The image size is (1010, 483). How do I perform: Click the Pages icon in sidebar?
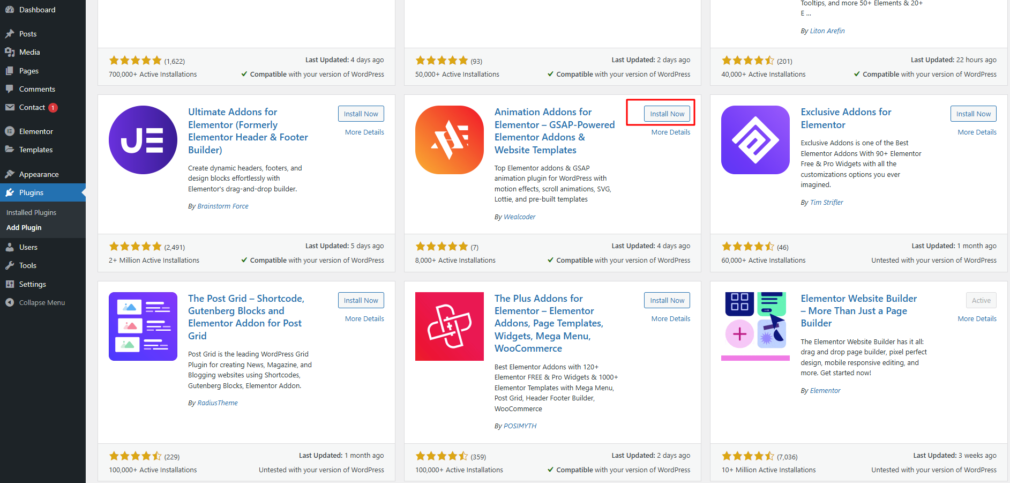click(10, 71)
